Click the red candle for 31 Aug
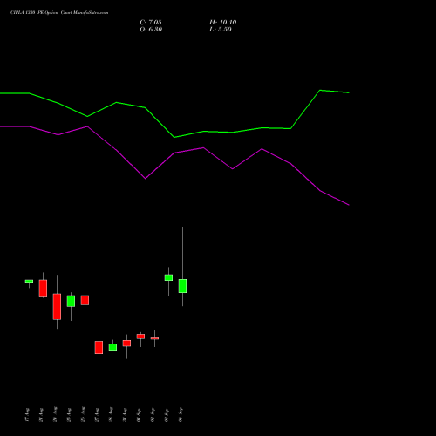The width and height of the screenshot is (436, 436). pyautogui.click(x=126, y=344)
